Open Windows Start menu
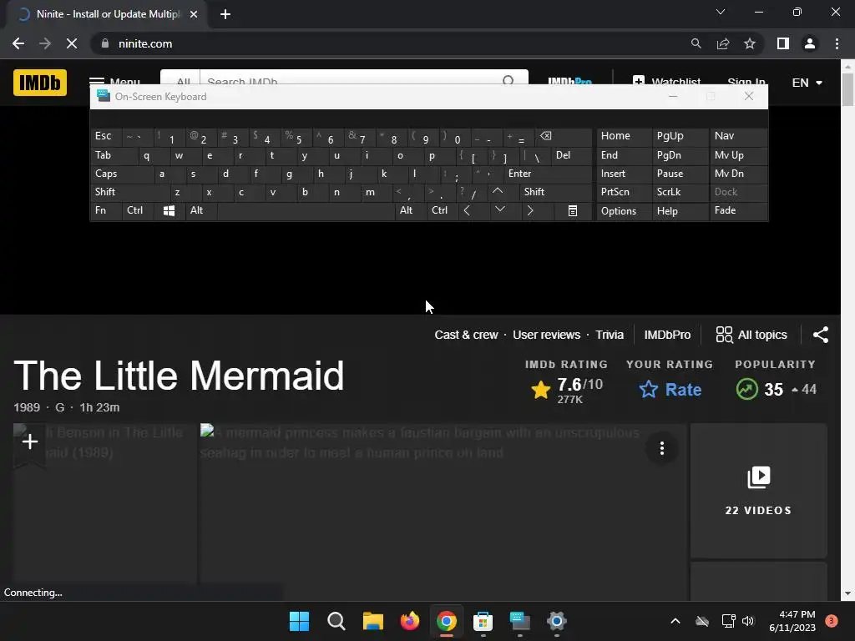 pos(300,621)
